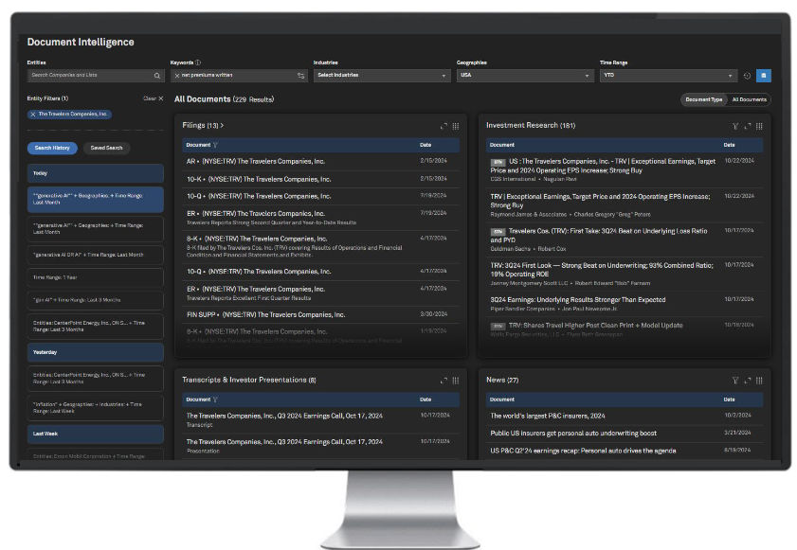Click the history clock icon beside Time Range
Image resolution: width=797 pixels, height=550 pixels.
[747, 76]
